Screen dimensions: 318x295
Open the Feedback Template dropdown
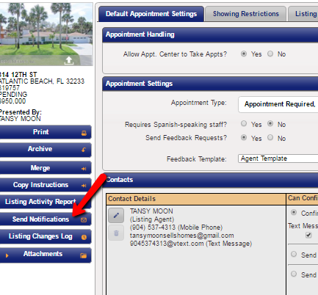click(278, 159)
